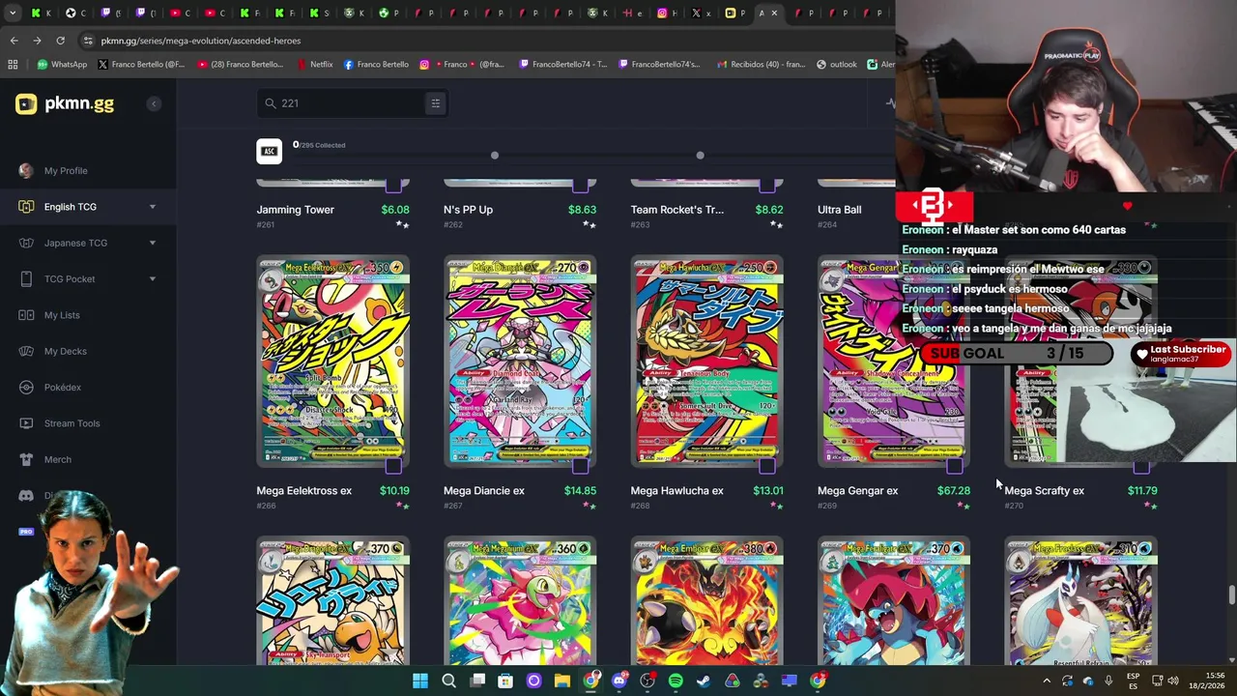Open the search filter options icon
This screenshot has height=696, width=1237.
coord(435,103)
